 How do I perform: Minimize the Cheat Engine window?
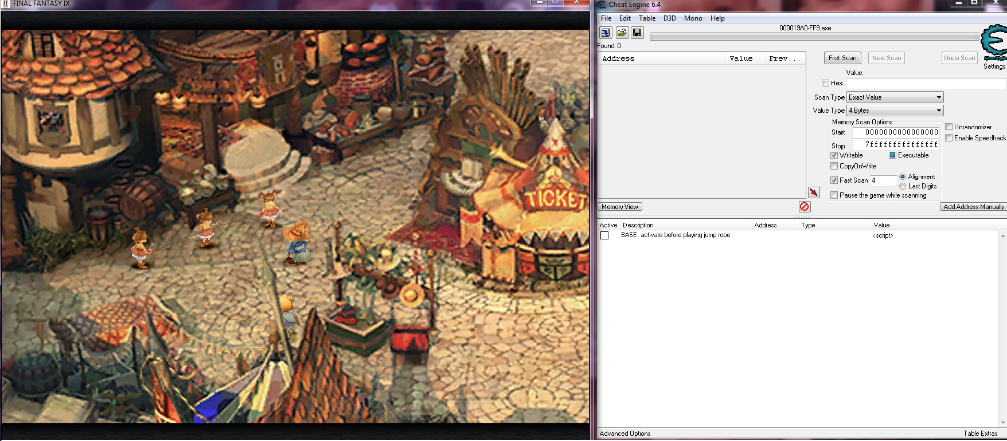tap(958, 3)
